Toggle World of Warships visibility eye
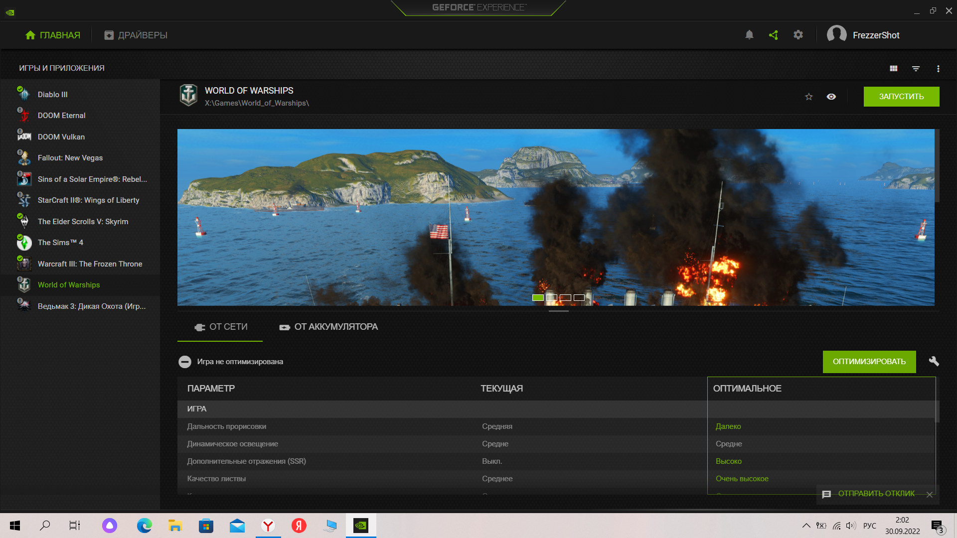The image size is (957, 538). [x=831, y=97]
